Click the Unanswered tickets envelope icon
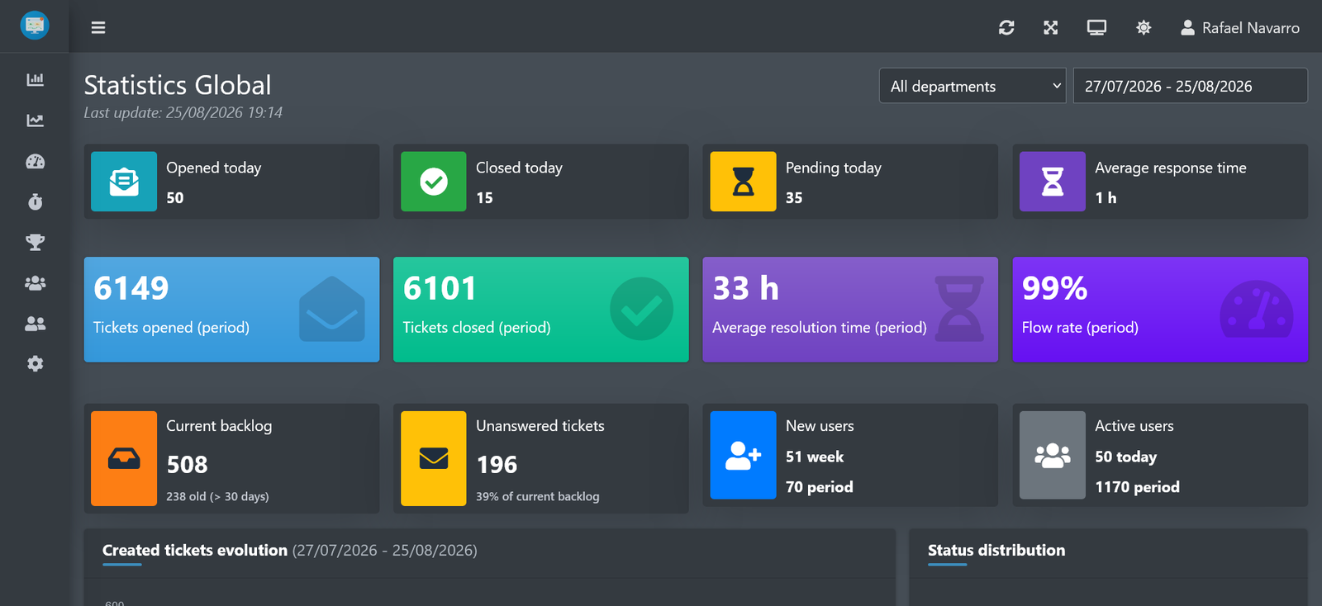This screenshot has width=1322, height=606. [x=434, y=458]
